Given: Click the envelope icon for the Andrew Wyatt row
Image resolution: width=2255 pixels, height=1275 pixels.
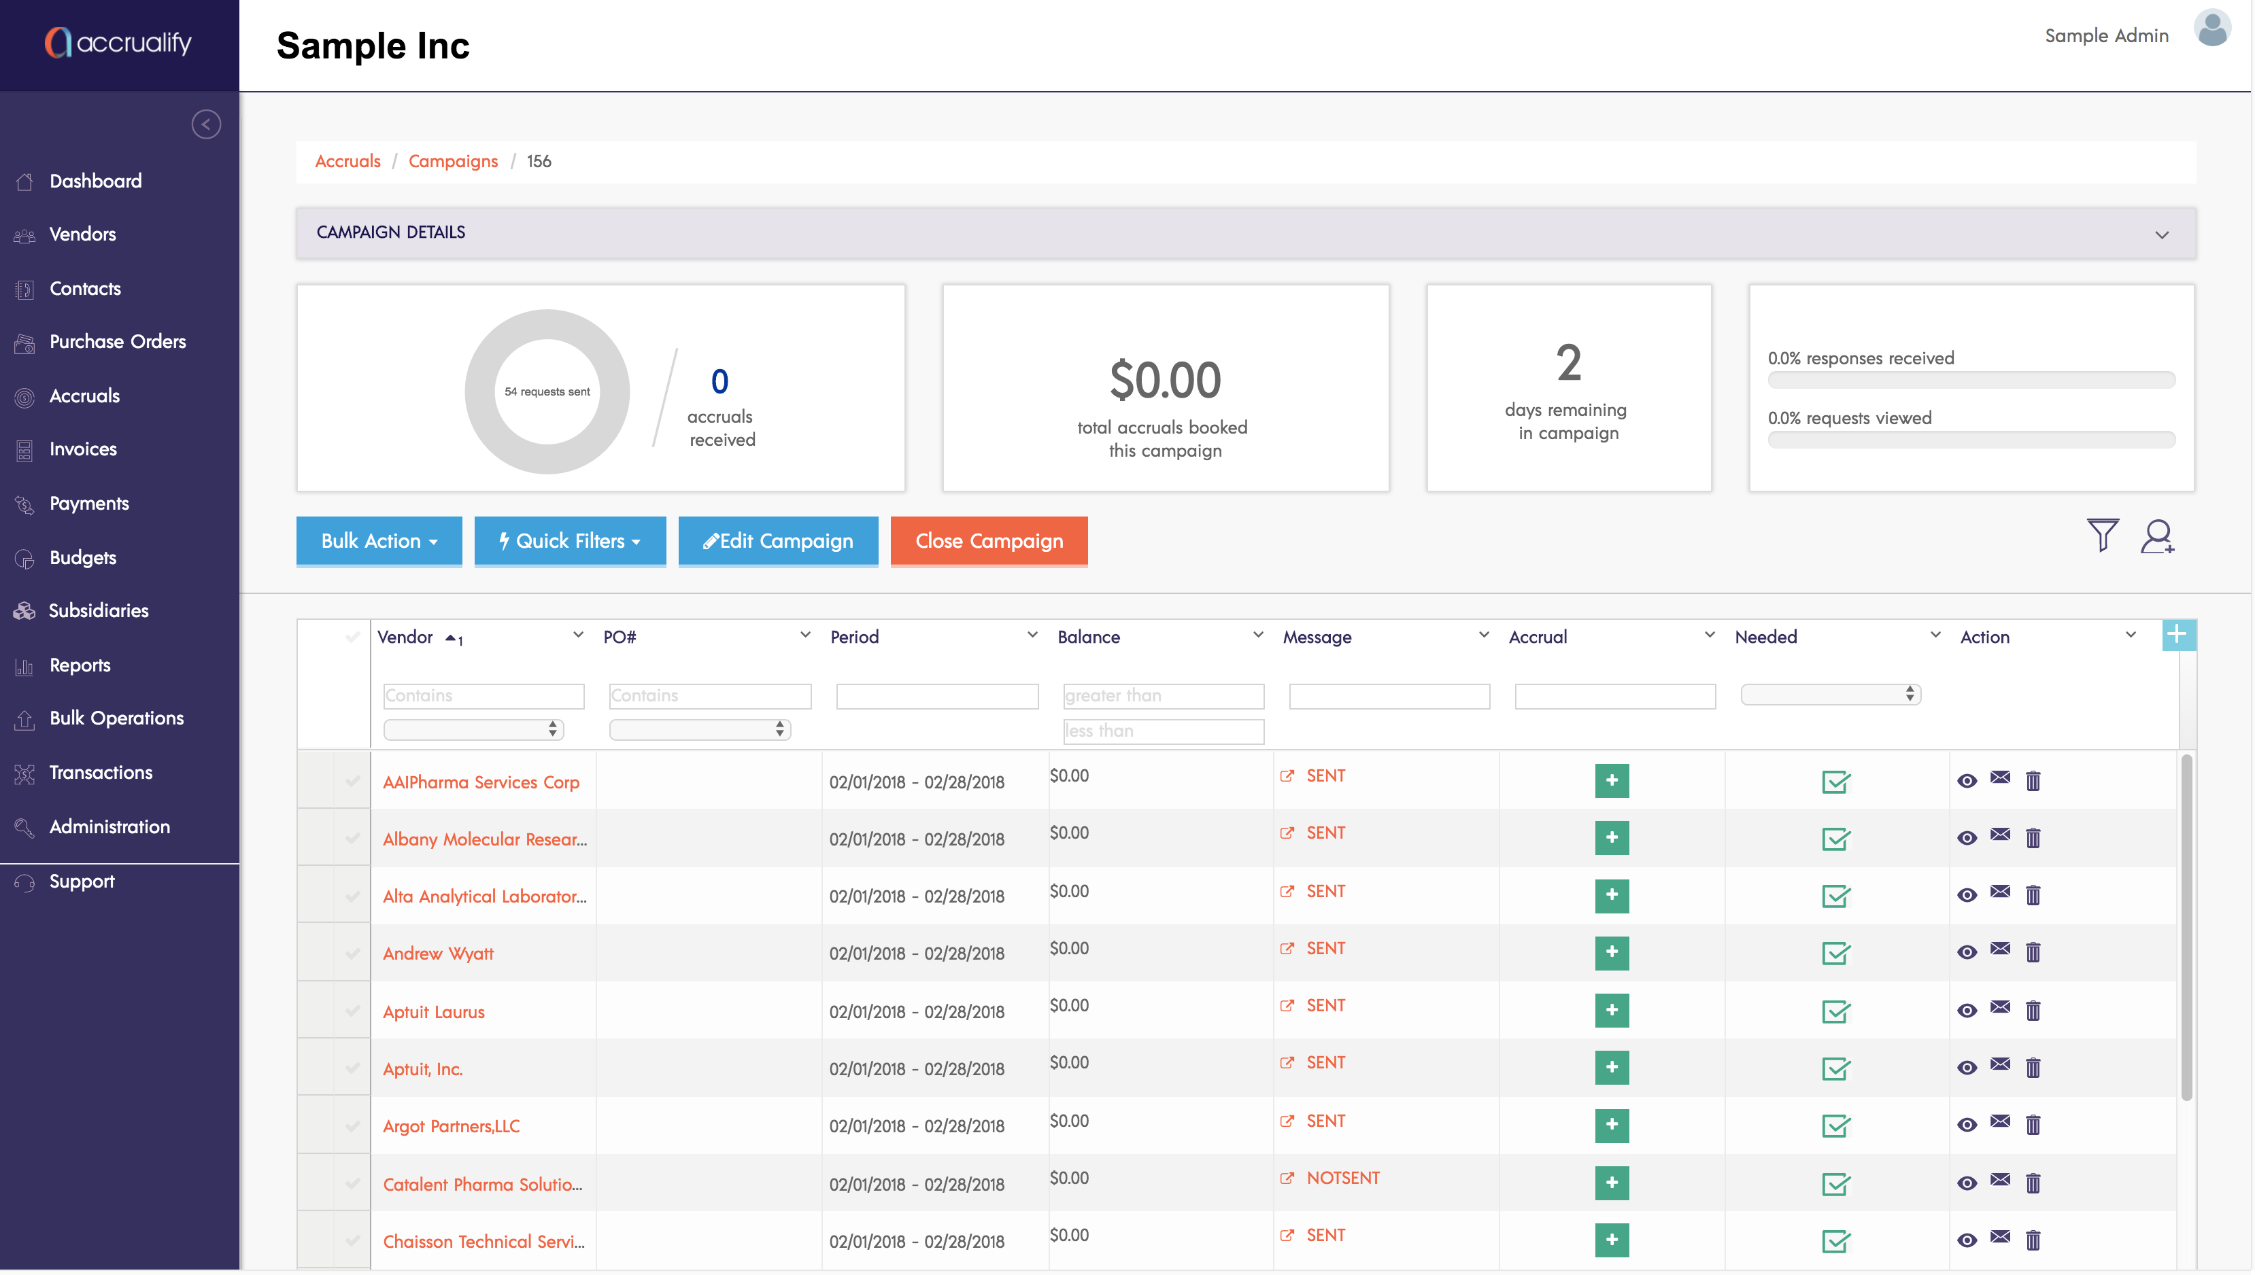Looking at the screenshot, I should 1999,949.
